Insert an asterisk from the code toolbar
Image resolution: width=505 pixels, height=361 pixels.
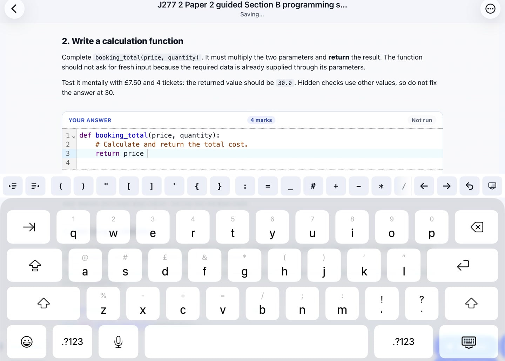tap(381, 186)
